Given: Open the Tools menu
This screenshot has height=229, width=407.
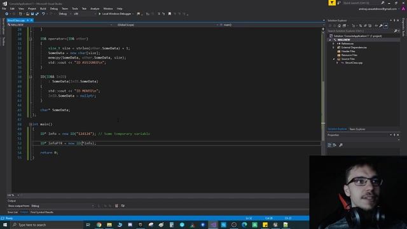Looking at the screenshot, I should pyautogui.click(x=75, y=8).
